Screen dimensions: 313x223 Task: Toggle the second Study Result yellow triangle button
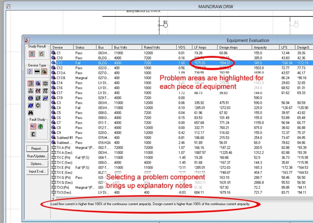coord(41,54)
